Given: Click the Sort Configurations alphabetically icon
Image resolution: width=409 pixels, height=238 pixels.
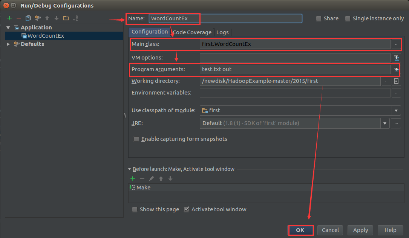Looking at the screenshot, I should pyautogui.click(x=75, y=18).
